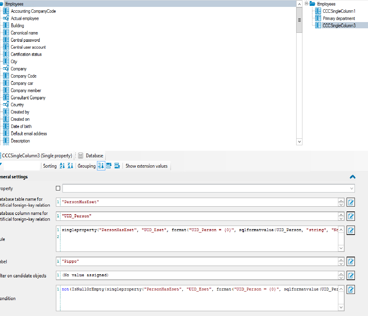Select CCCSingleColumn3 in the right tree
This screenshot has height=316, width=368.
pos(339,26)
